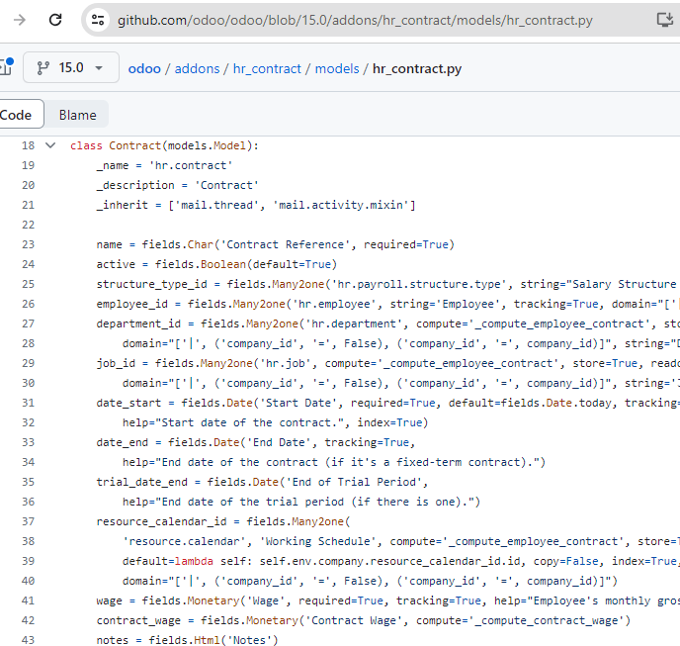The image size is (680, 646).
Task: Click the browser forward arrow
Action: click(20, 20)
